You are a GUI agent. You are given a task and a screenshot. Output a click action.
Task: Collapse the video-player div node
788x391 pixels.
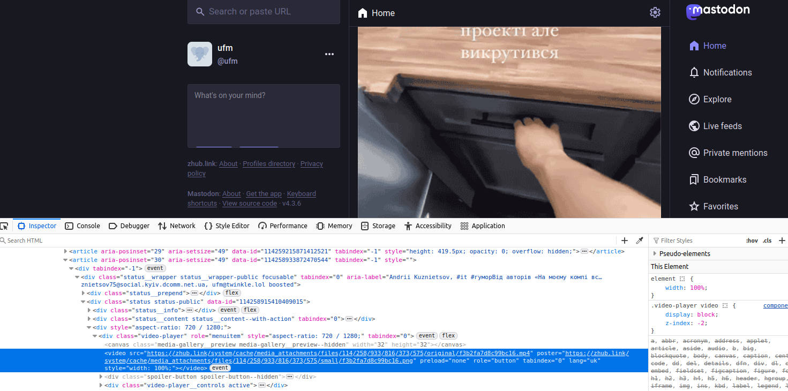tap(95, 336)
